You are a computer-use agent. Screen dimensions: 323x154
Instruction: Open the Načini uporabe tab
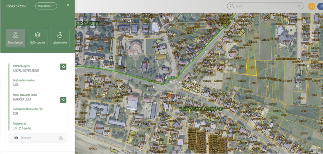(x=37, y=38)
